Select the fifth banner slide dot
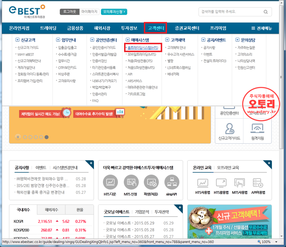The width and height of the screenshot is (286, 247). coord(46,137)
